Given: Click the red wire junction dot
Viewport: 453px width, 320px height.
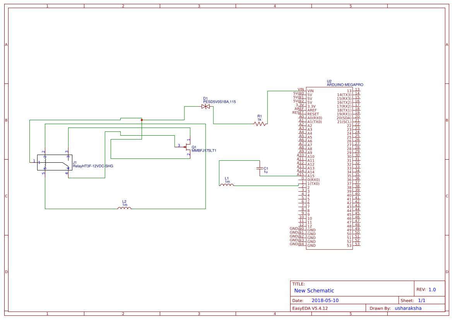Looking at the screenshot, I should pos(142,120).
